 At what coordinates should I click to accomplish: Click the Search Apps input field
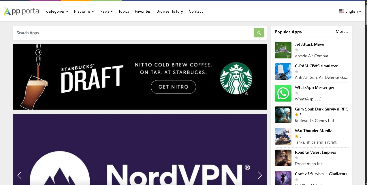tap(133, 33)
